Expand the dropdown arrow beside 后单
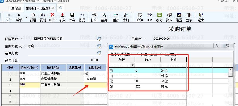 (x=26, y=18)
